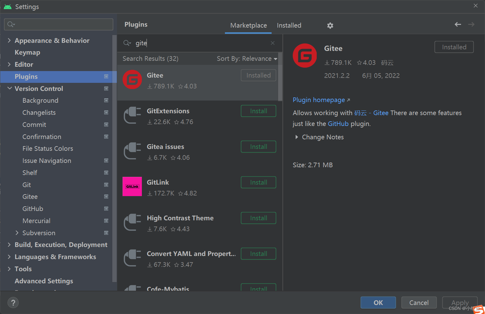Click the pink GitLink plugin icon

(x=132, y=186)
